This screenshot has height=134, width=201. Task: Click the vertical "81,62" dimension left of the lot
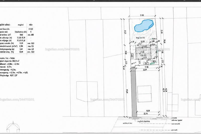[124, 68]
